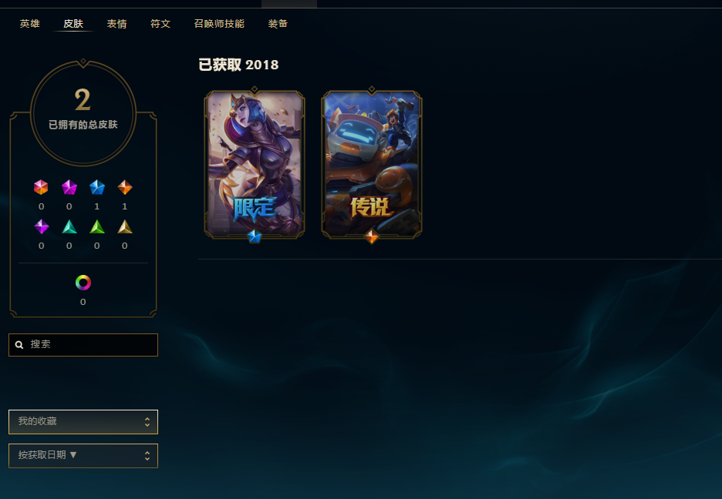This screenshot has height=499, width=722.
Task: Click the magenta Mythic gem icon
Action: coord(69,187)
